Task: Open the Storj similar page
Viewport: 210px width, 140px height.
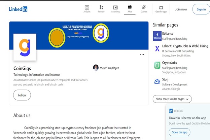Action: pyautogui.click(x=165, y=79)
